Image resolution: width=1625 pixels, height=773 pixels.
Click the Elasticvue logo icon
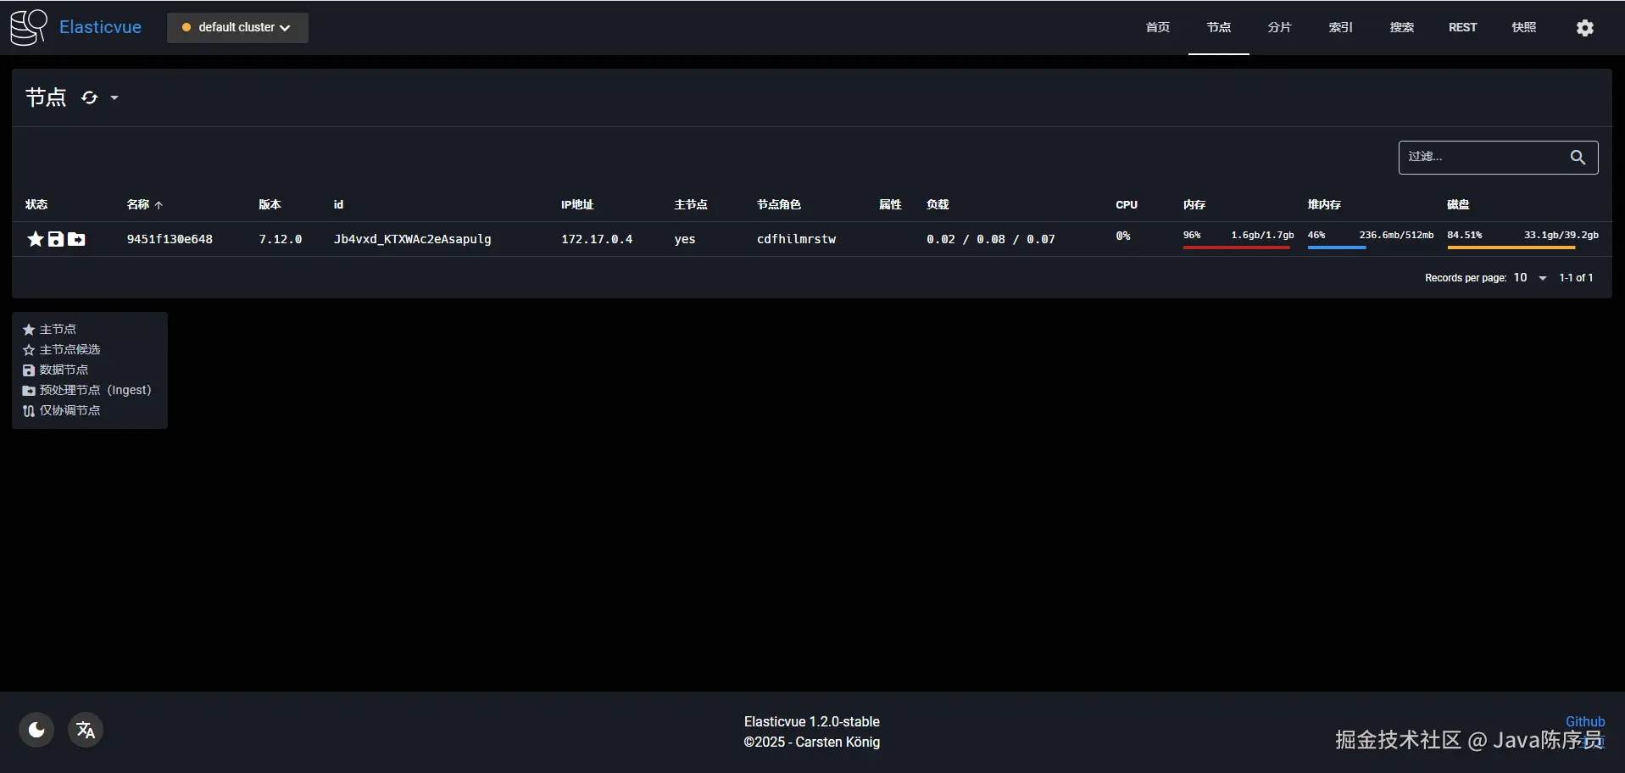coord(29,27)
